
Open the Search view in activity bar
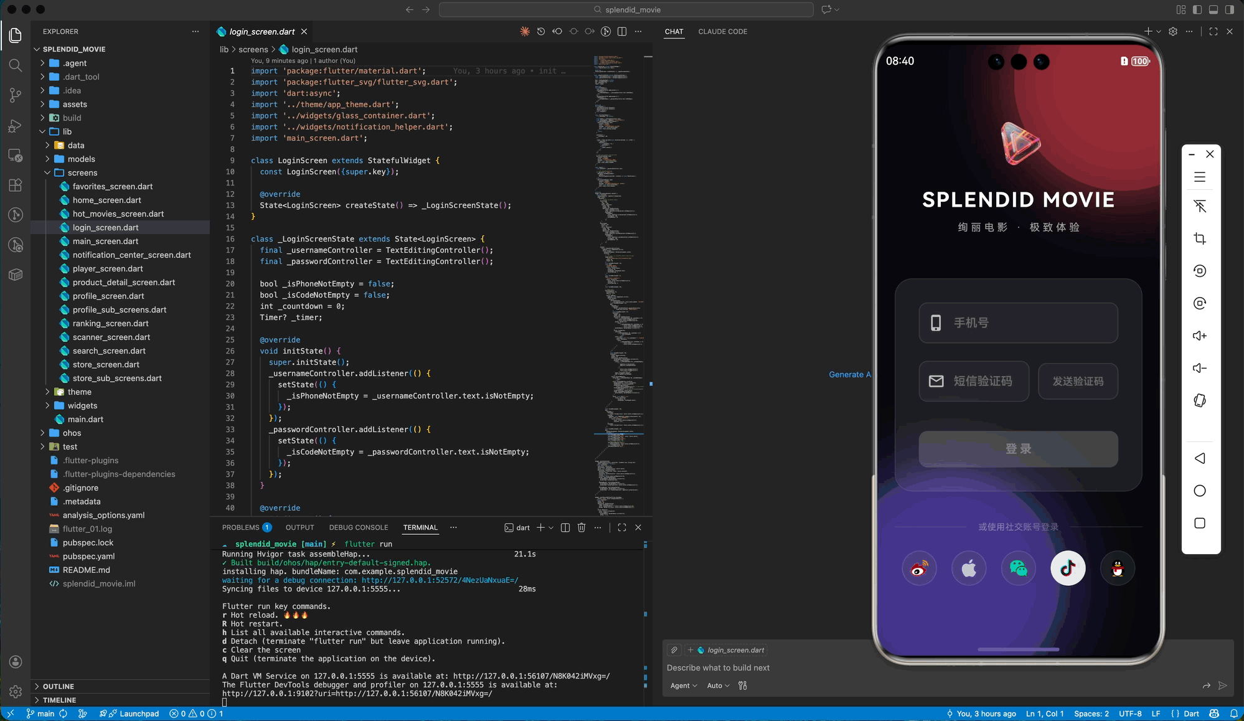16,65
